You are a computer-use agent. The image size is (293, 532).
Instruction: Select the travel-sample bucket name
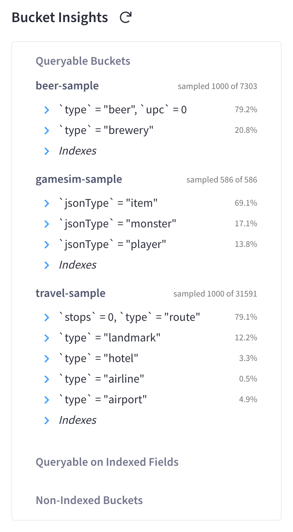[x=70, y=293]
